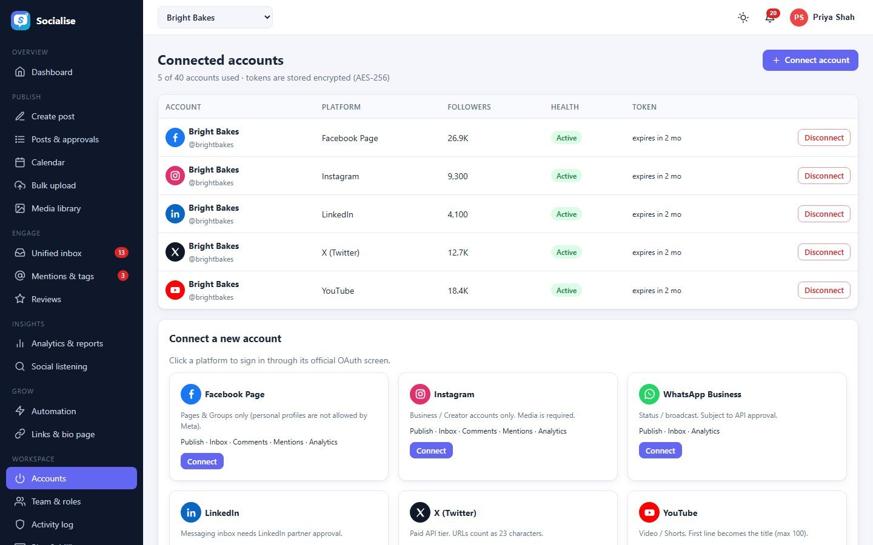Go to Mentions & tags

pyautogui.click(x=72, y=276)
